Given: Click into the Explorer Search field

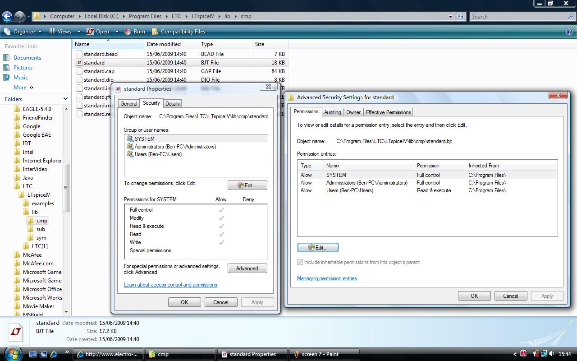Looking at the screenshot, I should (518, 16).
